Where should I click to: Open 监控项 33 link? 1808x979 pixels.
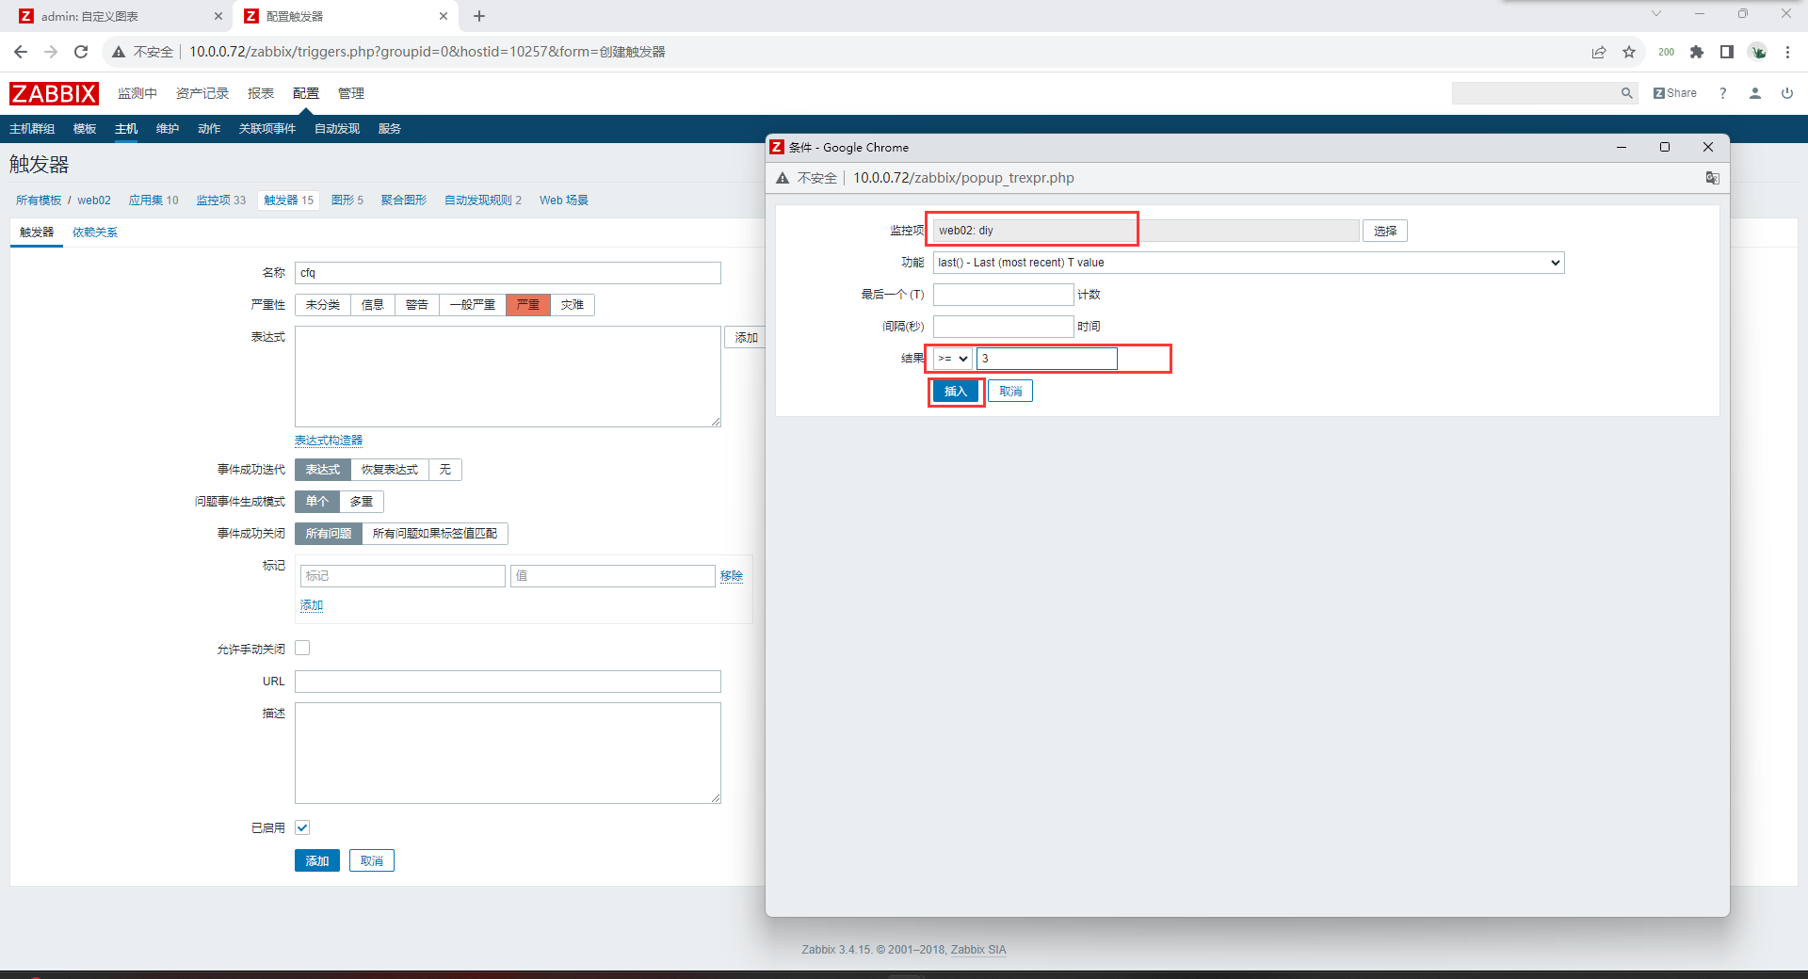221,201
